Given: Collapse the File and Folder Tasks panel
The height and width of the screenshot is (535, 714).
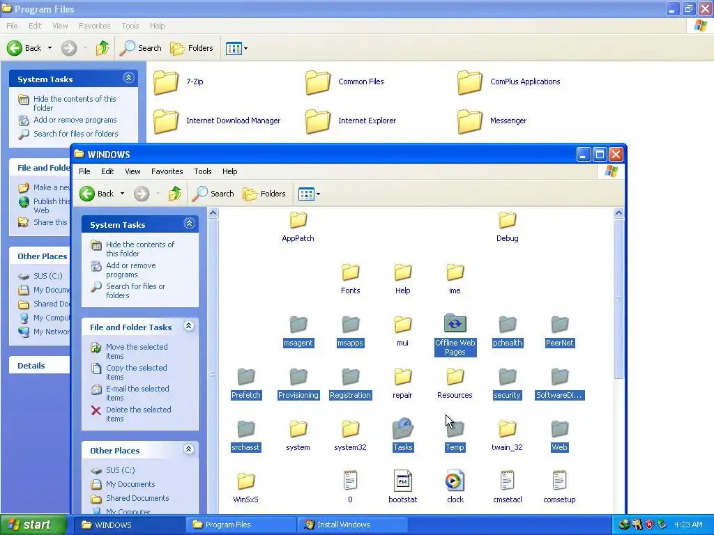Looking at the screenshot, I should pos(188,326).
